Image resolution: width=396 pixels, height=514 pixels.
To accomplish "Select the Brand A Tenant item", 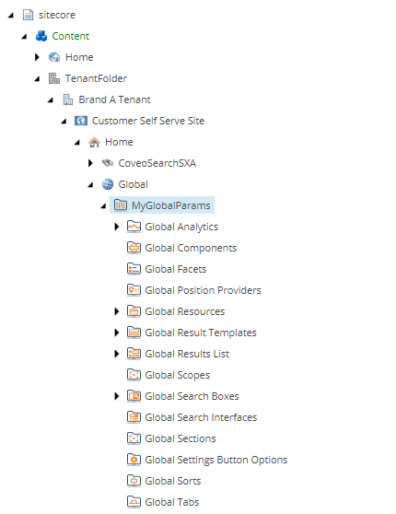I will (x=114, y=99).
